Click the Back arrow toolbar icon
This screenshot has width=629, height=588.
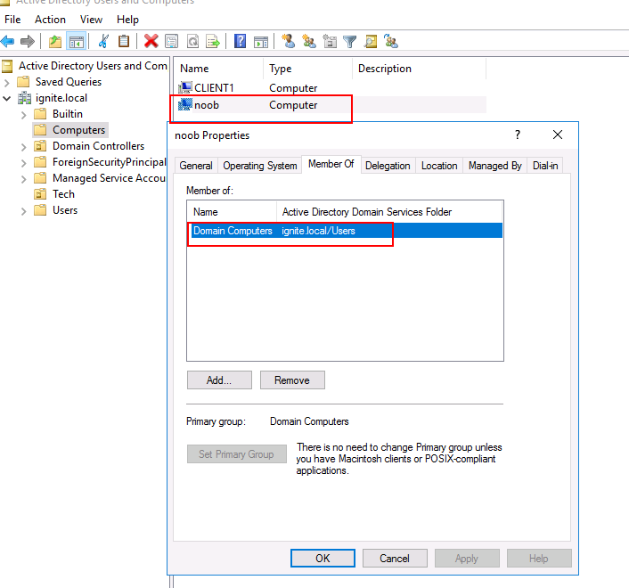[8, 41]
